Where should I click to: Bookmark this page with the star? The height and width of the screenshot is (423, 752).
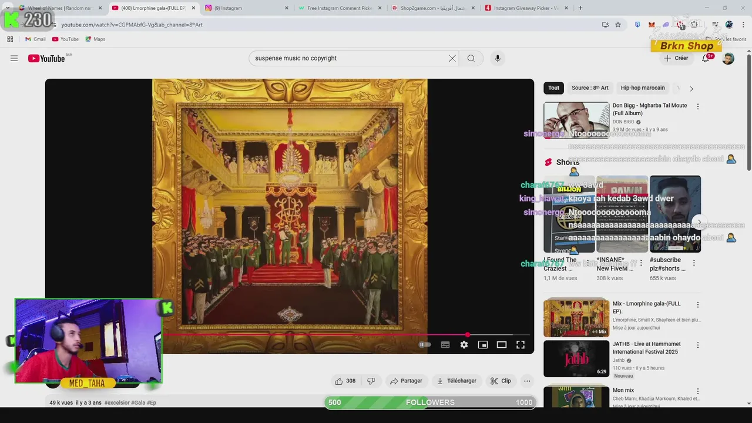618,25
